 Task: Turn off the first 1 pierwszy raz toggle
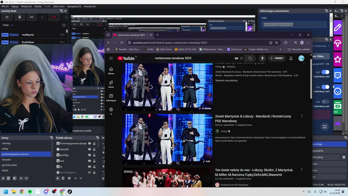325,72
